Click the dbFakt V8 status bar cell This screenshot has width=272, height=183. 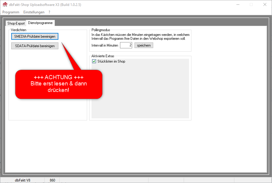pyautogui.click(x=23, y=180)
